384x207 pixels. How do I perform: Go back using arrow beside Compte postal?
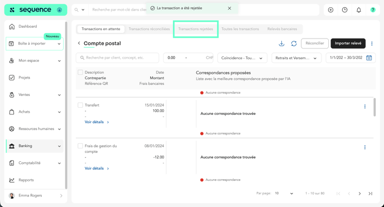click(79, 43)
